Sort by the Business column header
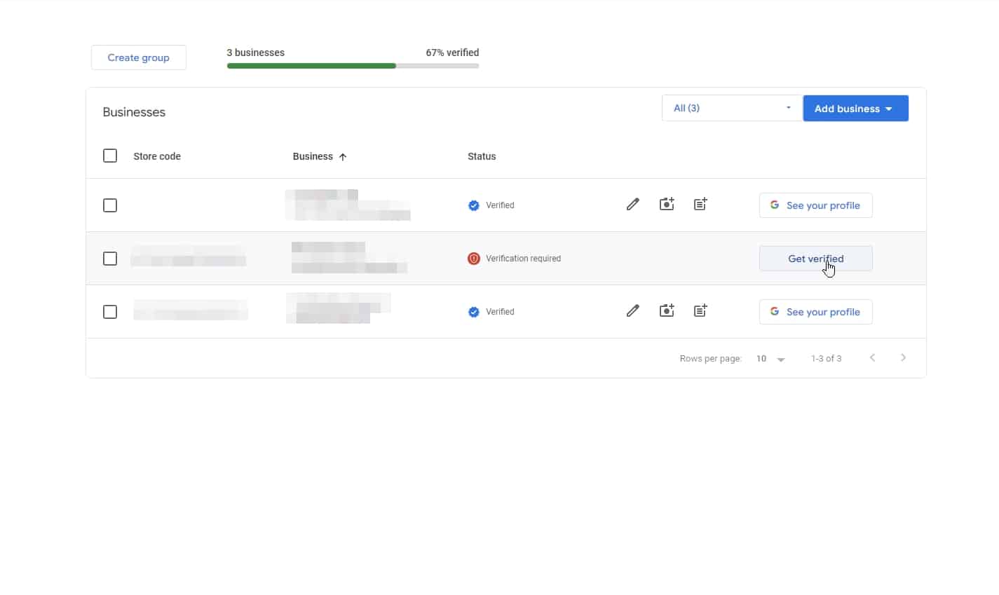Image resolution: width=999 pixels, height=595 pixels. coord(319,156)
